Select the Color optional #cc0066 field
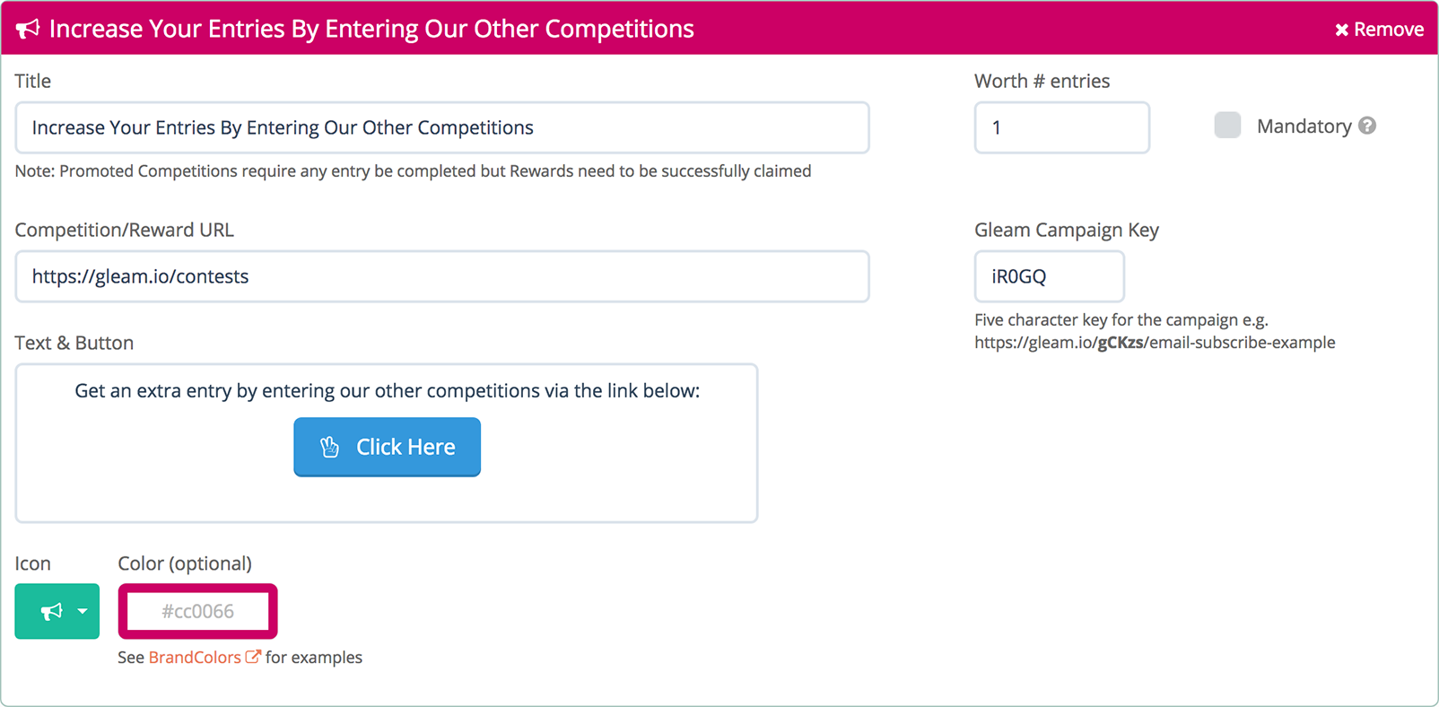 click(x=197, y=612)
